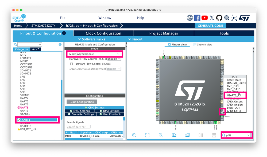The image size is (267, 157).
Task: Open the Window menu
Action: (105, 18)
